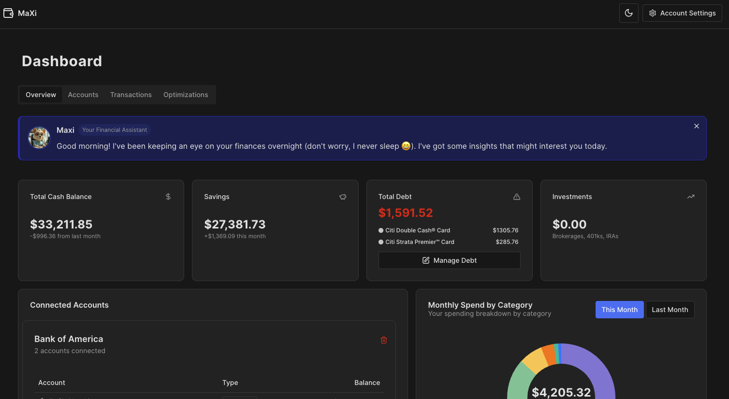
Task: Click the Balance column header
Action: pyautogui.click(x=367, y=383)
